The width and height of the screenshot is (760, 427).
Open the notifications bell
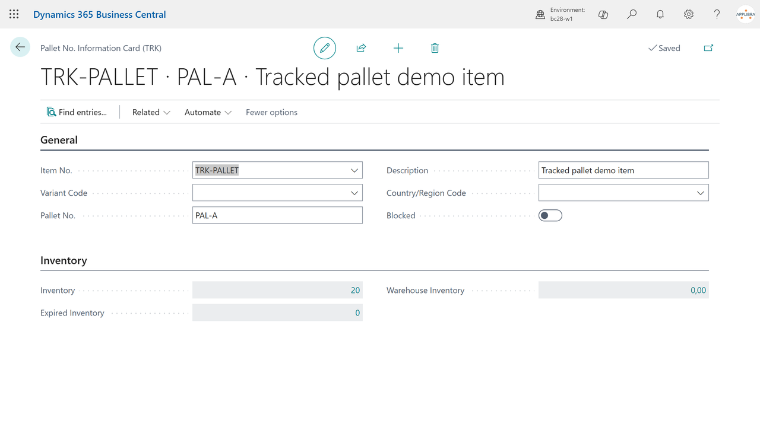(660, 14)
